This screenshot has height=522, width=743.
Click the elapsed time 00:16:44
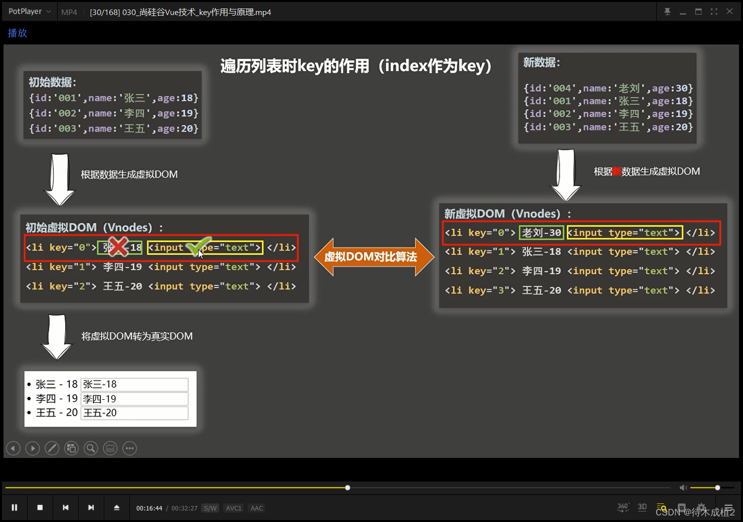coord(149,508)
